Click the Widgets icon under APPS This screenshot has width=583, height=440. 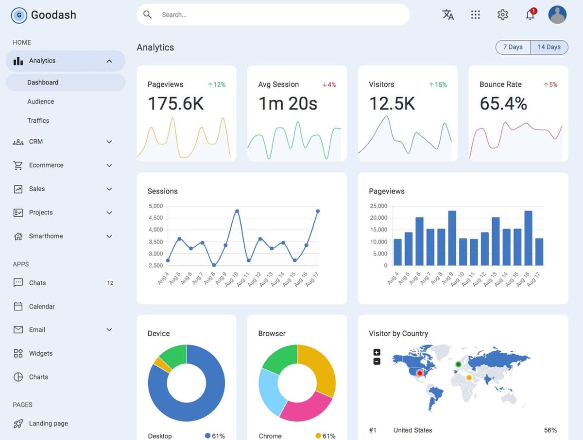point(18,353)
